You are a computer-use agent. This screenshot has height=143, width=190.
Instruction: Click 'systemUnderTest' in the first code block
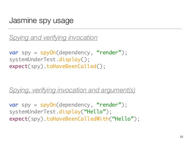pos(32,59)
